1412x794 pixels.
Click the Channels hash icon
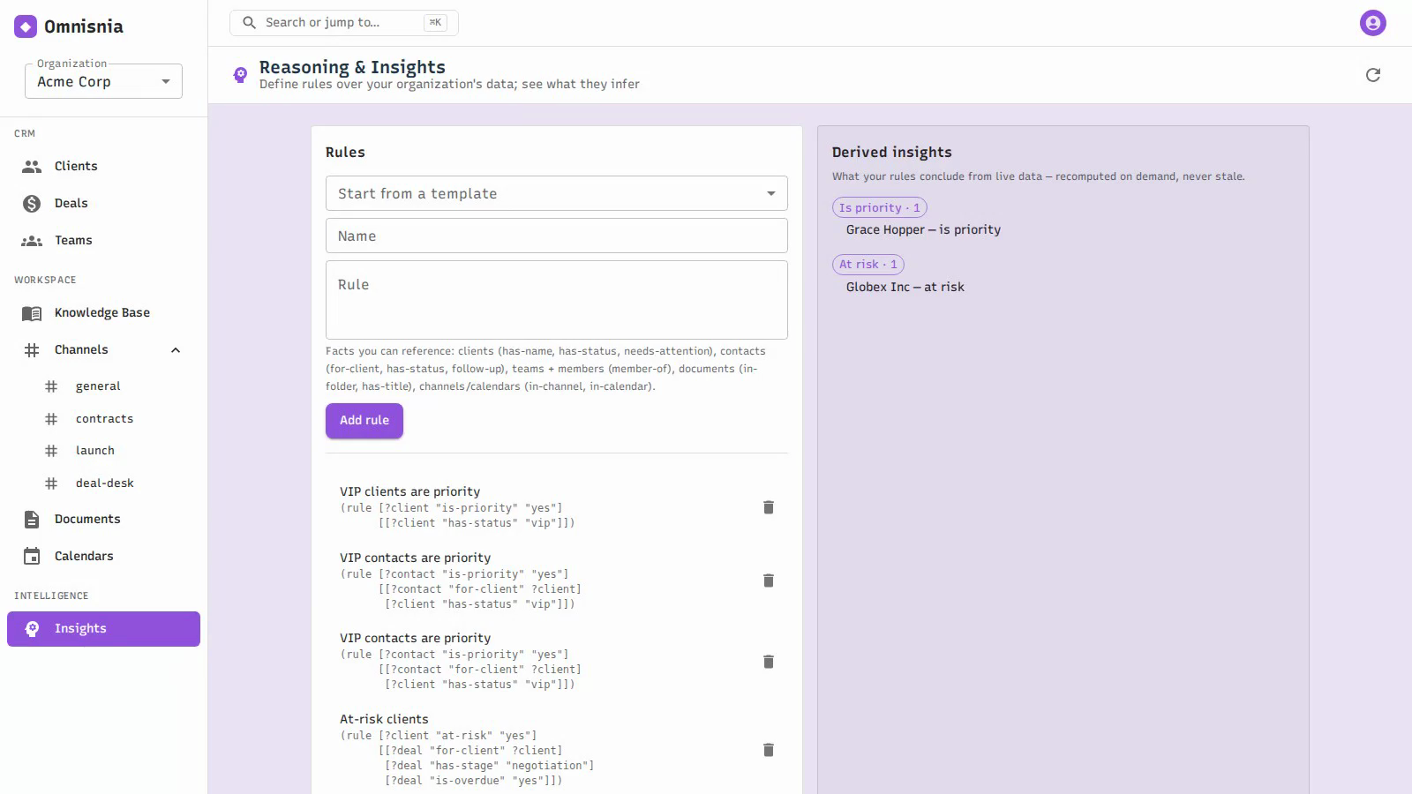pos(32,350)
